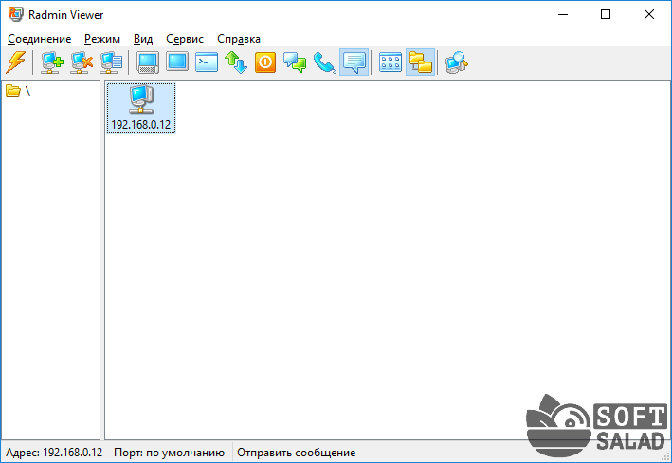Click the Порт: по умолчанию status text
672x463 pixels.
point(170,453)
